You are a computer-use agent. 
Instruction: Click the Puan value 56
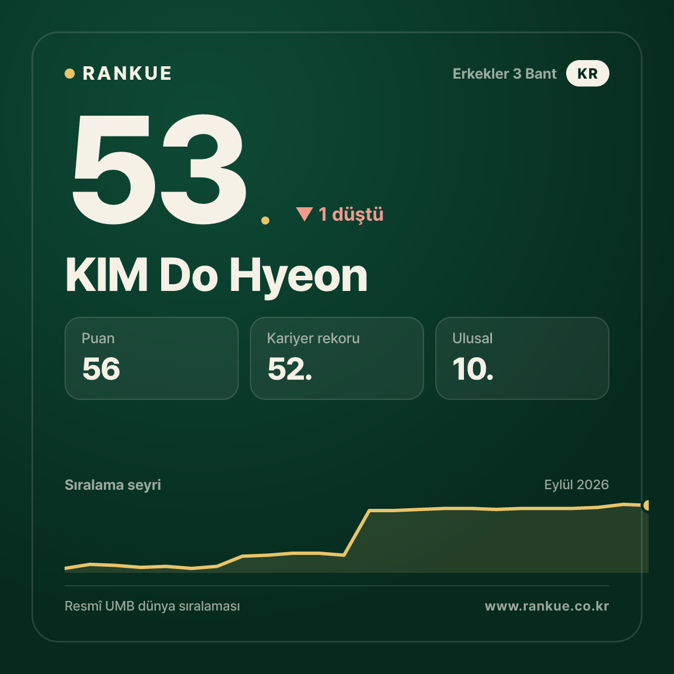click(101, 369)
